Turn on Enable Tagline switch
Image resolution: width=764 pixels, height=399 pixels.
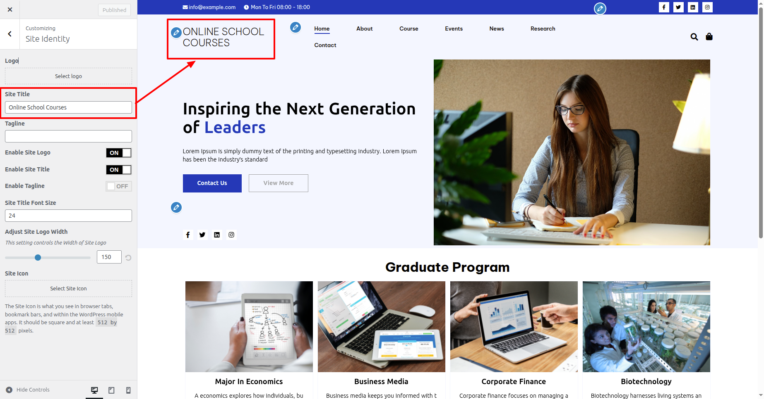pos(119,186)
